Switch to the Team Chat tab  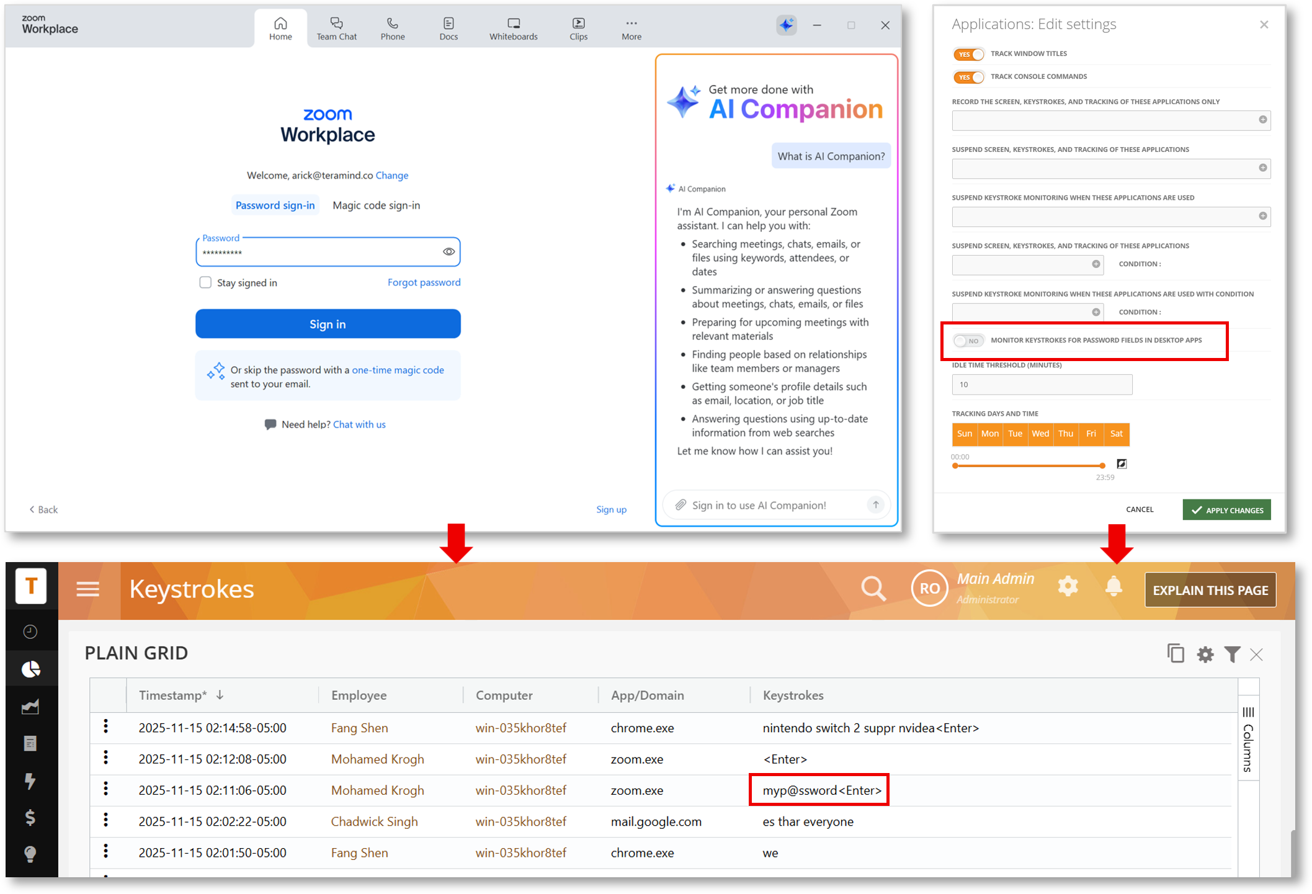coord(336,29)
